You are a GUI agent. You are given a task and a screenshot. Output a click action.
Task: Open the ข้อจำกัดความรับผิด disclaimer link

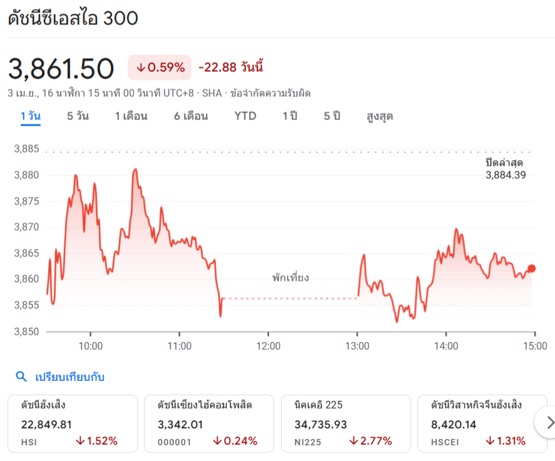[270, 93]
